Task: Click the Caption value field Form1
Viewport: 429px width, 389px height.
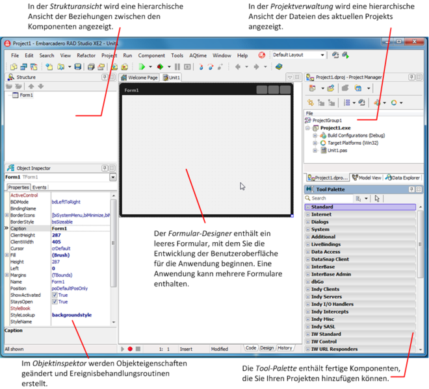Action: [x=81, y=229]
